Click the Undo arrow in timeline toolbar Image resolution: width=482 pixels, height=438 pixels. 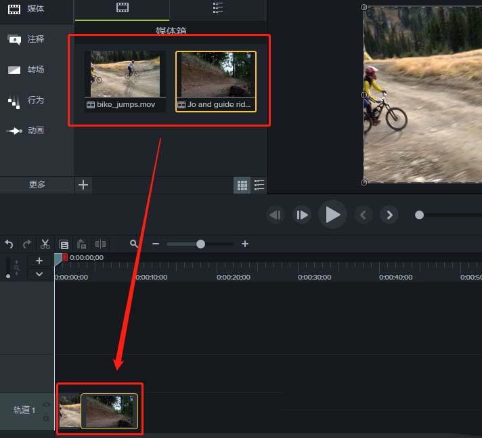pyautogui.click(x=9, y=244)
